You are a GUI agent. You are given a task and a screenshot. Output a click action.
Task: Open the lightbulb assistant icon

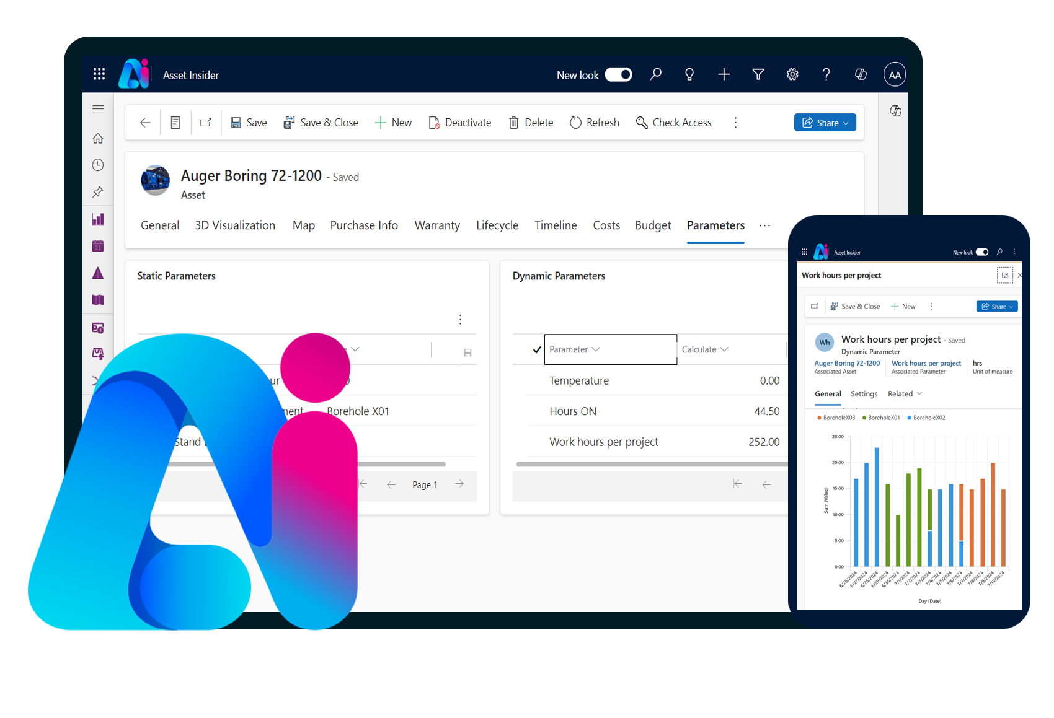[689, 74]
